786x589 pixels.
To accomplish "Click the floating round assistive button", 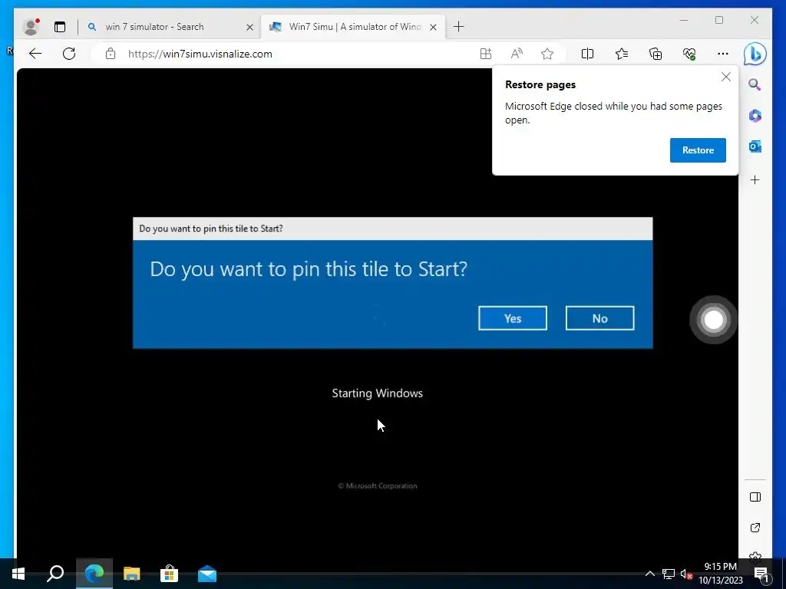I will pos(713,320).
